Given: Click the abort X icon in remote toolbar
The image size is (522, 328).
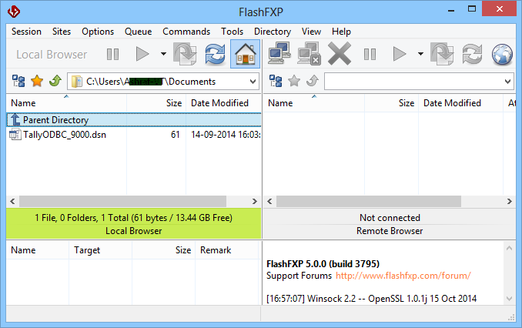Looking at the screenshot, I should point(340,53).
